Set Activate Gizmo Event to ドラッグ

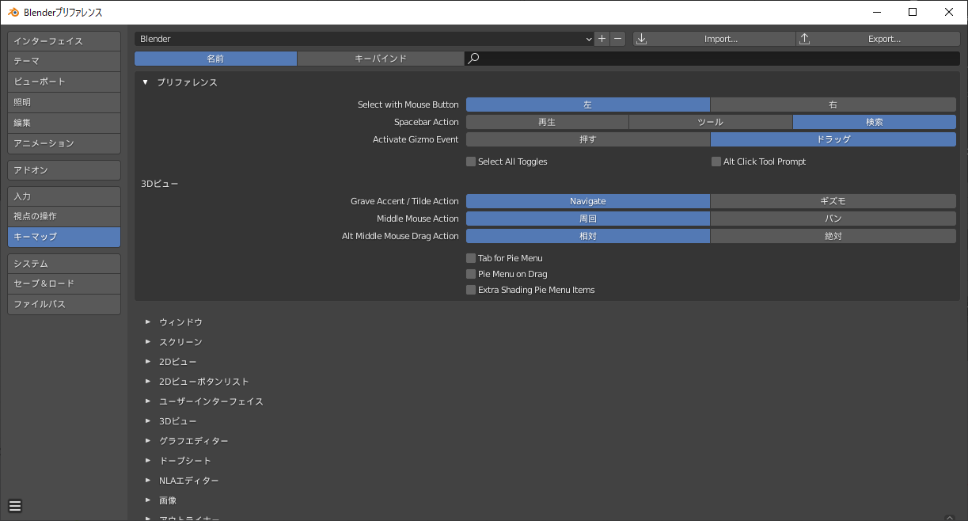click(x=833, y=139)
